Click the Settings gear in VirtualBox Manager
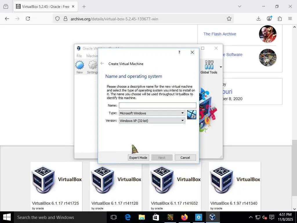Image resolution: width=297 pixels, height=223 pixels. point(93,67)
